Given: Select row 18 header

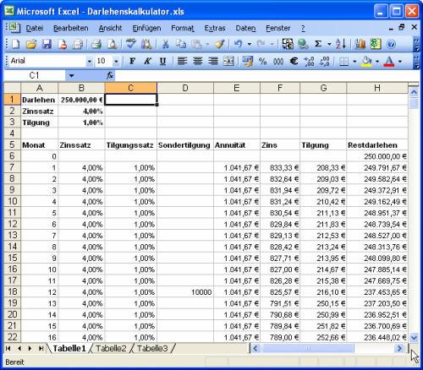Looking at the screenshot, I should (x=12, y=291).
